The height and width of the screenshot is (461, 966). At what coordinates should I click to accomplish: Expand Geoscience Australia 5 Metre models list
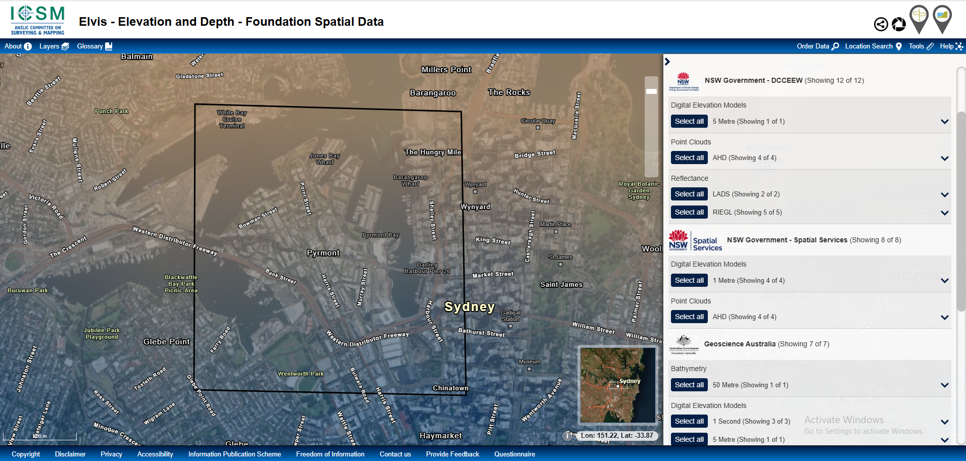click(x=944, y=440)
